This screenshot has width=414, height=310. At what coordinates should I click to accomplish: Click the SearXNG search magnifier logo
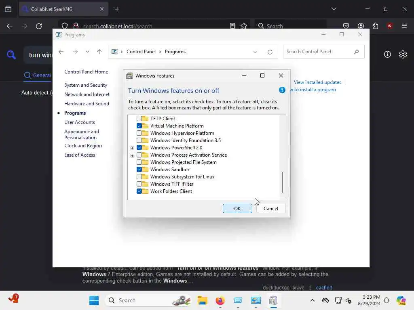pos(11,55)
